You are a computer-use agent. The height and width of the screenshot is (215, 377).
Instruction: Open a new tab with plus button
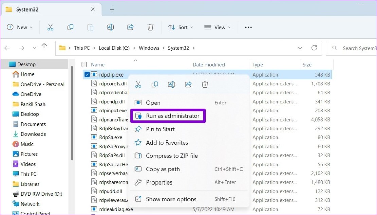coord(112,9)
